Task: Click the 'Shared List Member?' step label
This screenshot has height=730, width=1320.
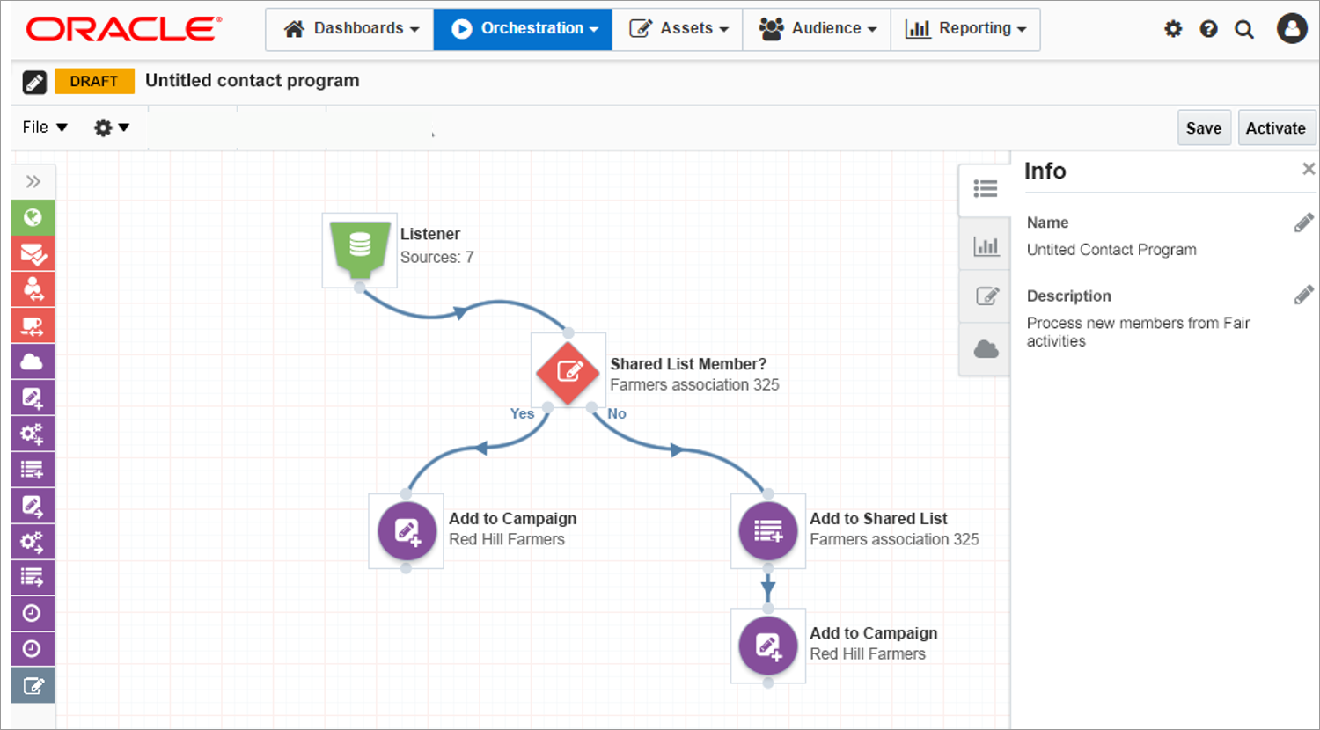Action: [689, 364]
